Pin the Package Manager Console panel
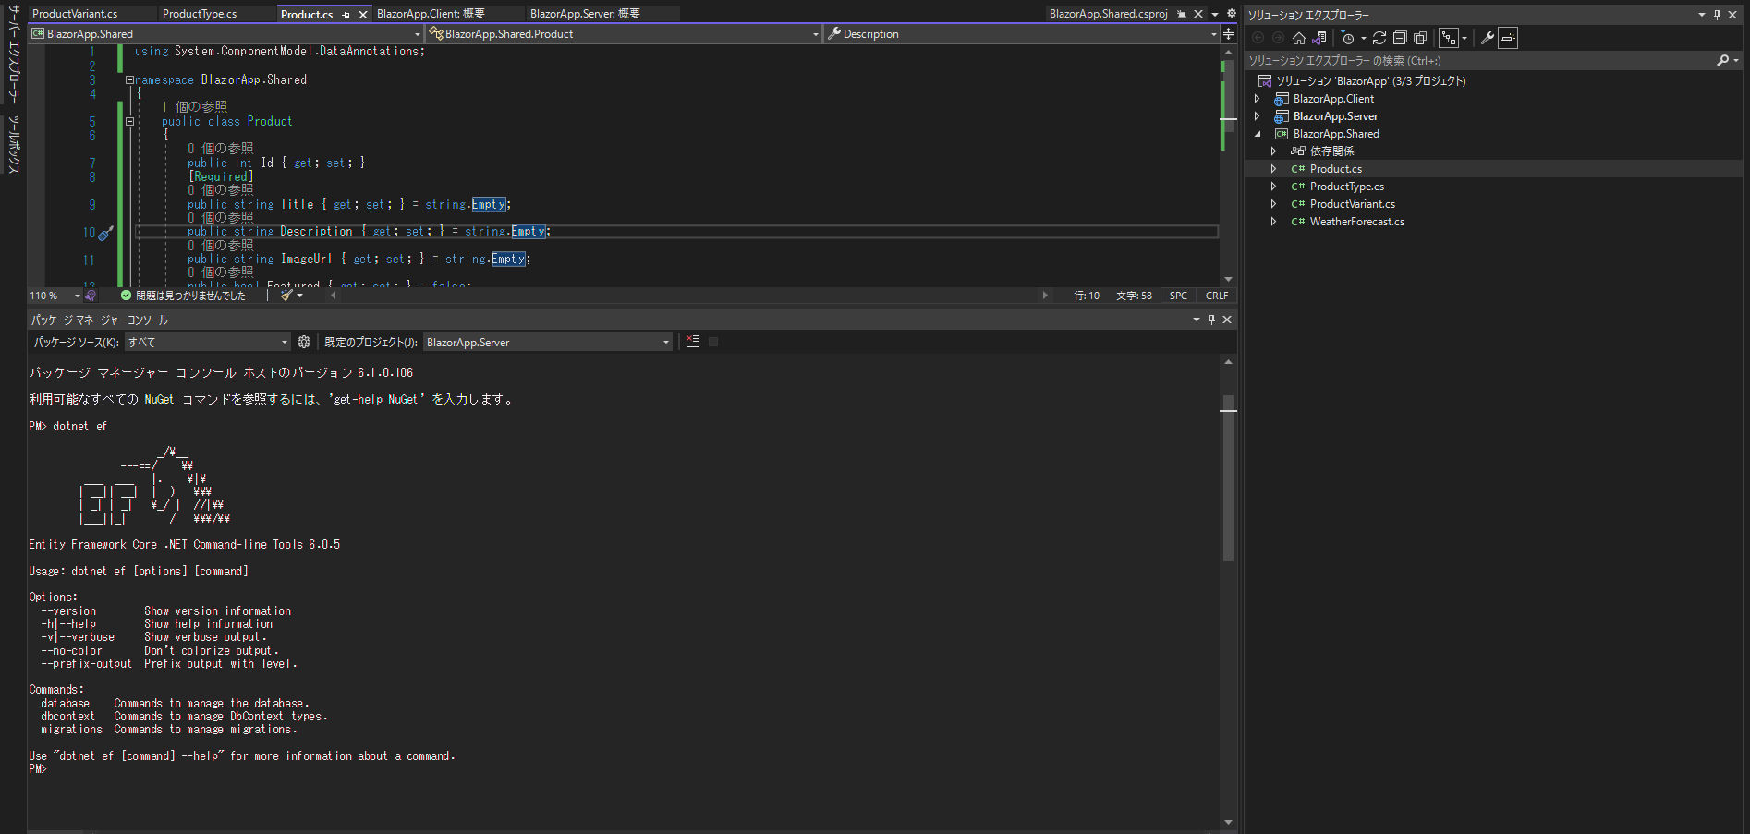1750x834 pixels. point(1211,320)
